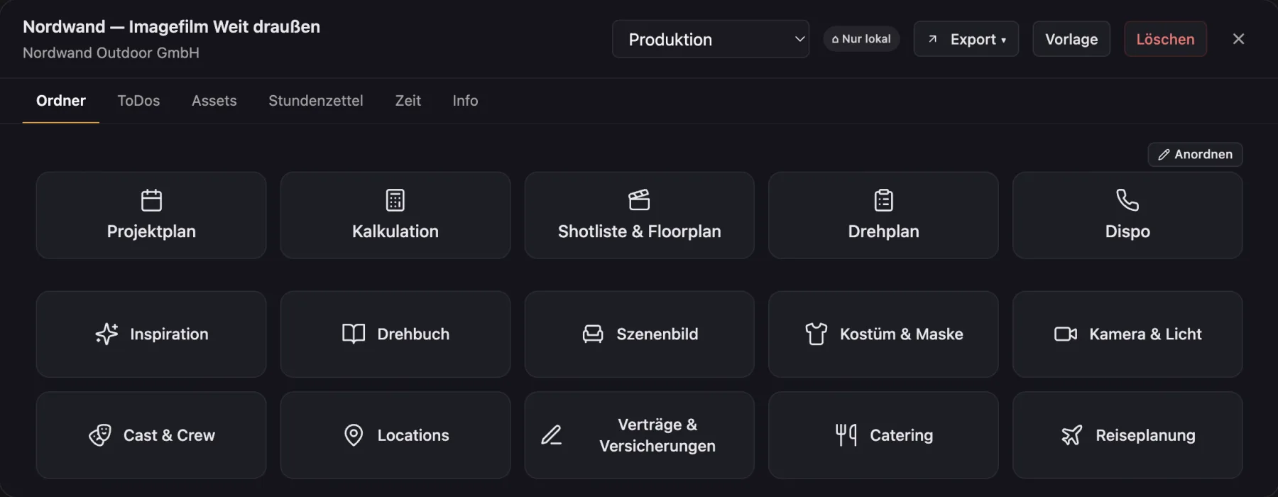Click the Kalkulation calculator icon
This screenshot has width=1278, height=497.
[395, 200]
